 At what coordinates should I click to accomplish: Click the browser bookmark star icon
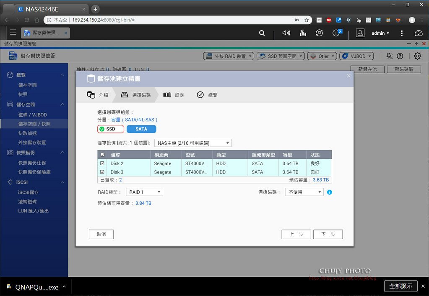pos(307,20)
